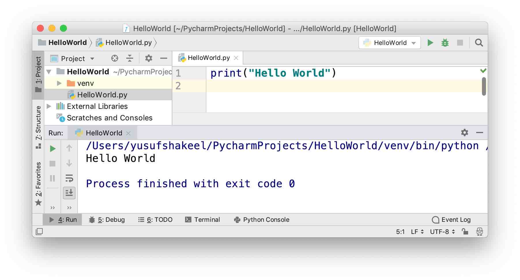Select HelloWorld.py in the project tree
520x280 pixels.
pos(102,94)
